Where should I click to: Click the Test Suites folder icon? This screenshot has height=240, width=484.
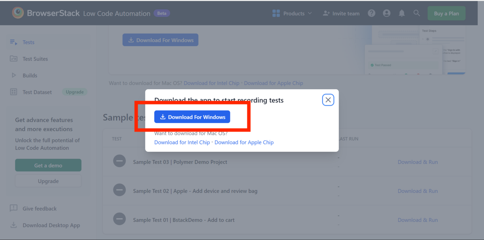click(x=14, y=58)
